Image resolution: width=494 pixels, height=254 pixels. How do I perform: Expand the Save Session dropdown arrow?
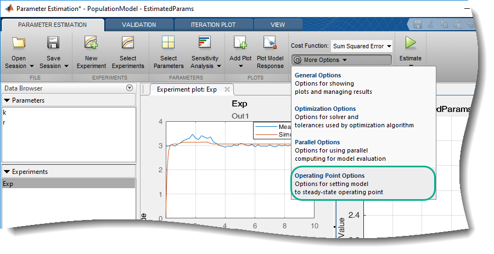pos(66,66)
